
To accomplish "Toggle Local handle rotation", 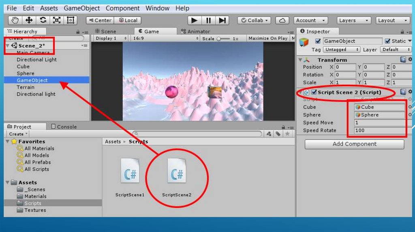I will click(x=128, y=20).
